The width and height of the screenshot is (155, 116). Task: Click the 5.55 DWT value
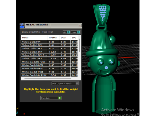pyautogui.click(x=64, y=45)
